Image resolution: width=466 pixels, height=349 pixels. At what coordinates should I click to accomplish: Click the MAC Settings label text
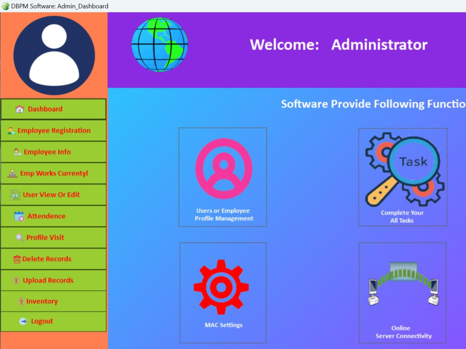pyautogui.click(x=224, y=325)
